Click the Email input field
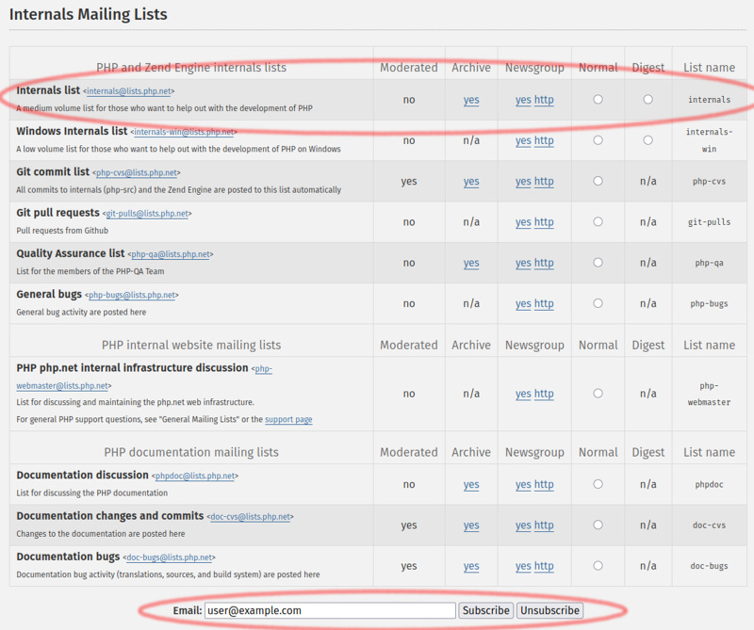This screenshot has width=754, height=630. [x=330, y=611]
